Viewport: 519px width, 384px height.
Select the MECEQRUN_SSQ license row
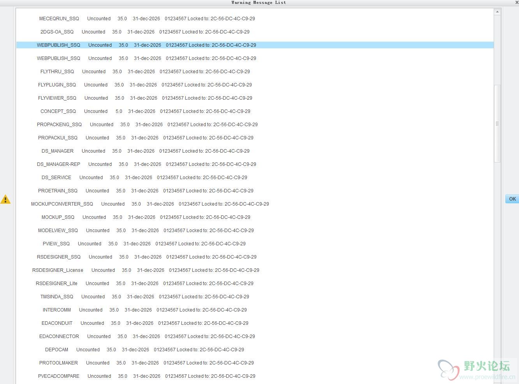click(255, 19)
